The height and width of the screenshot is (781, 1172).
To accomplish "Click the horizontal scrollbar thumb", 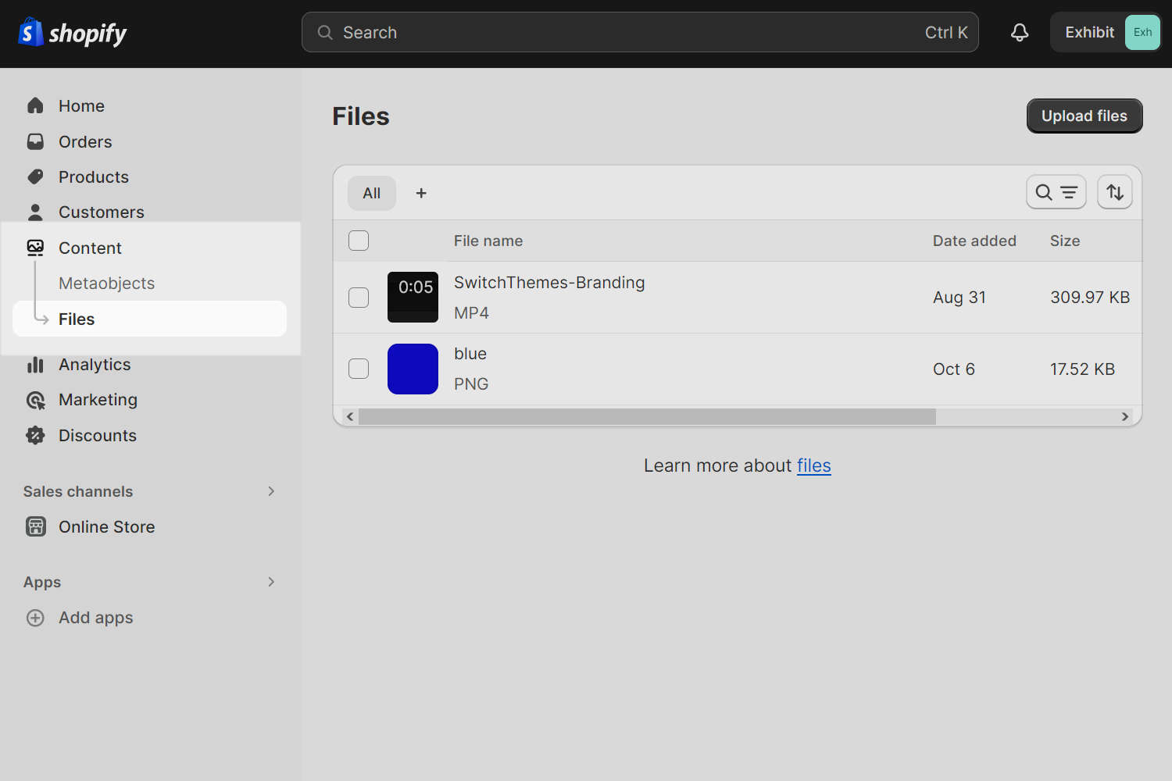I will coord(647,416).
